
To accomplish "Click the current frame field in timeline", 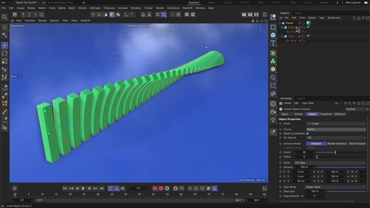I will click(x=139, y=188).
